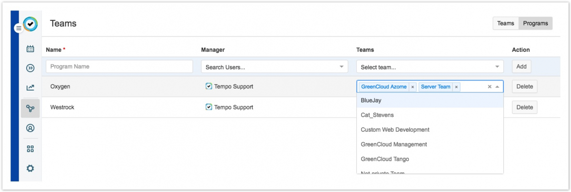Click the apps grid icon
571x192 pixels.
pos(30,149)
